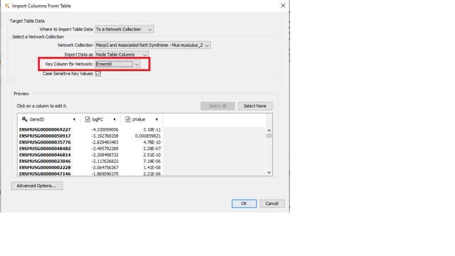Click Select All button

218,106
